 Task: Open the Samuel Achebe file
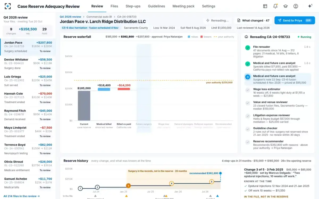coord(28,183)
